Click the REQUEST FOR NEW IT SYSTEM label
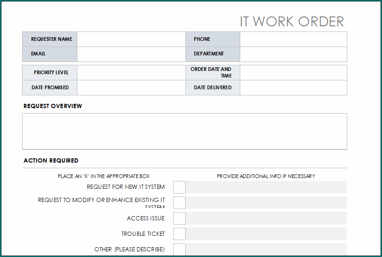This screenshot has width=382, height=257. click(x=126, y=187)
